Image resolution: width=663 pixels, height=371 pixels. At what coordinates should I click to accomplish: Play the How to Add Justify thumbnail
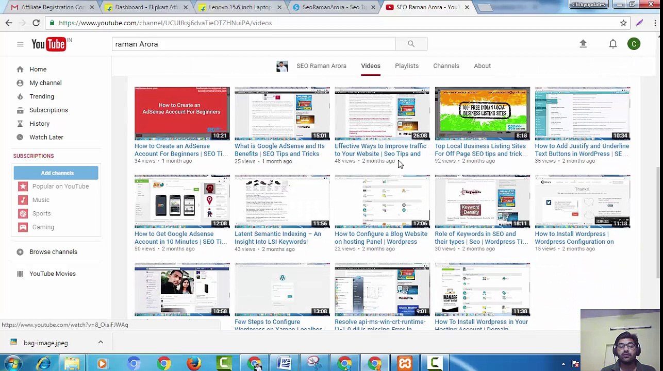click(582, 113)
